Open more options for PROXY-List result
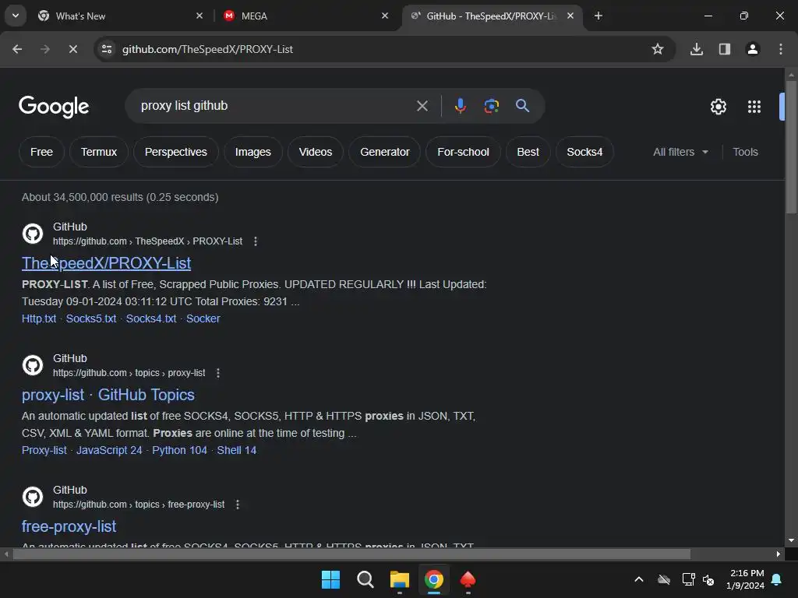Screen dimensions: 798x598 click(256, 241)
